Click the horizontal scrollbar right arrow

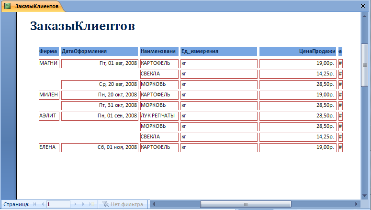(x=357, y=204)
